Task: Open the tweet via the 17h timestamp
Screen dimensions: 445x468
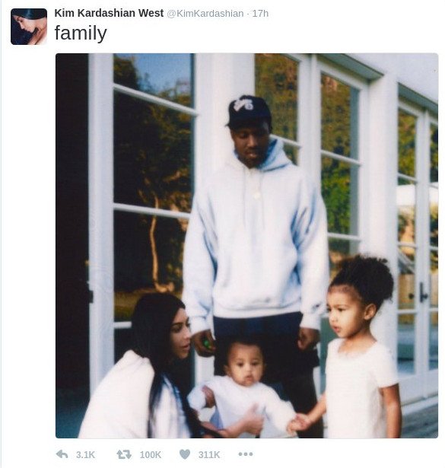Action: (260, 14)
